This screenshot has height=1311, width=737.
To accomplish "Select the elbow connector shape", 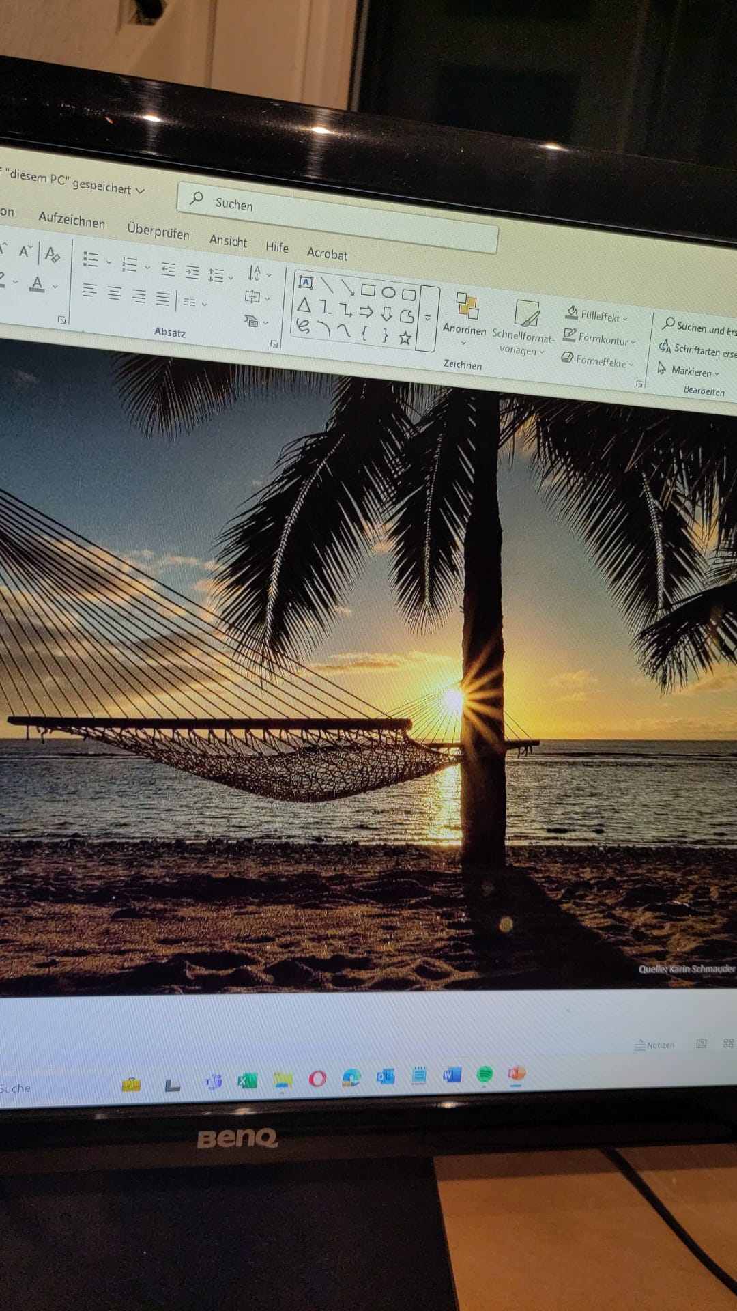I will [x=325, y=307].
